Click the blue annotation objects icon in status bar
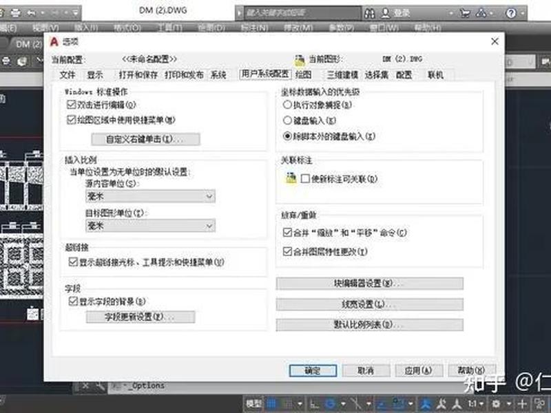The height and width of the screenshot is (413, 551). (426, 404)
